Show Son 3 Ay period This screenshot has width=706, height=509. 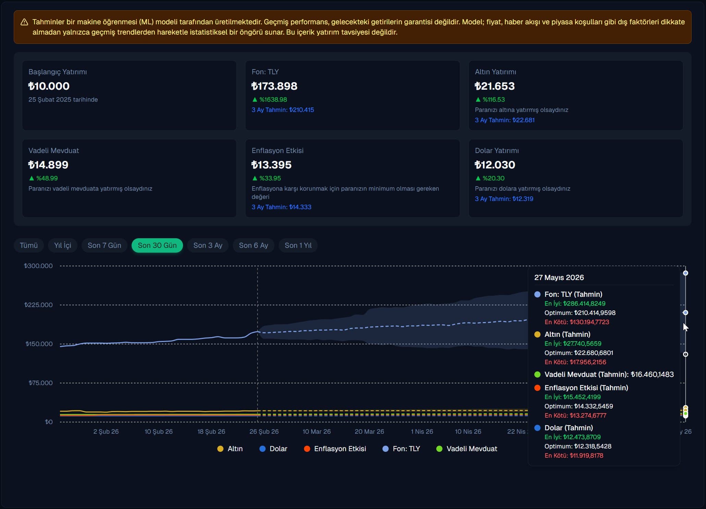tap(208, 245)
